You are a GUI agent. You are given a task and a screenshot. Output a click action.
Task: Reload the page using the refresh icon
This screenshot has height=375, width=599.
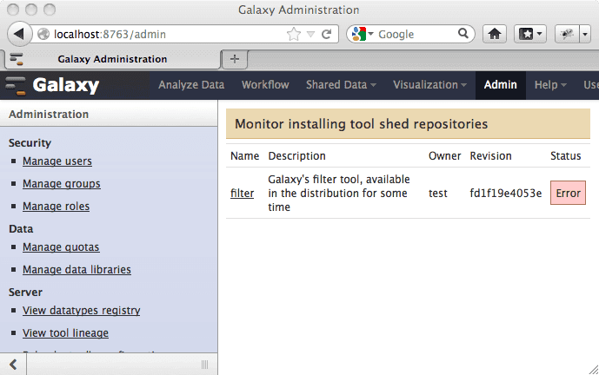click(x=326, y=35)
